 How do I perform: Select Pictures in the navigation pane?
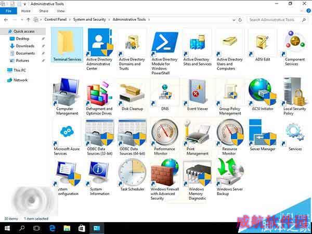[22, 60]
